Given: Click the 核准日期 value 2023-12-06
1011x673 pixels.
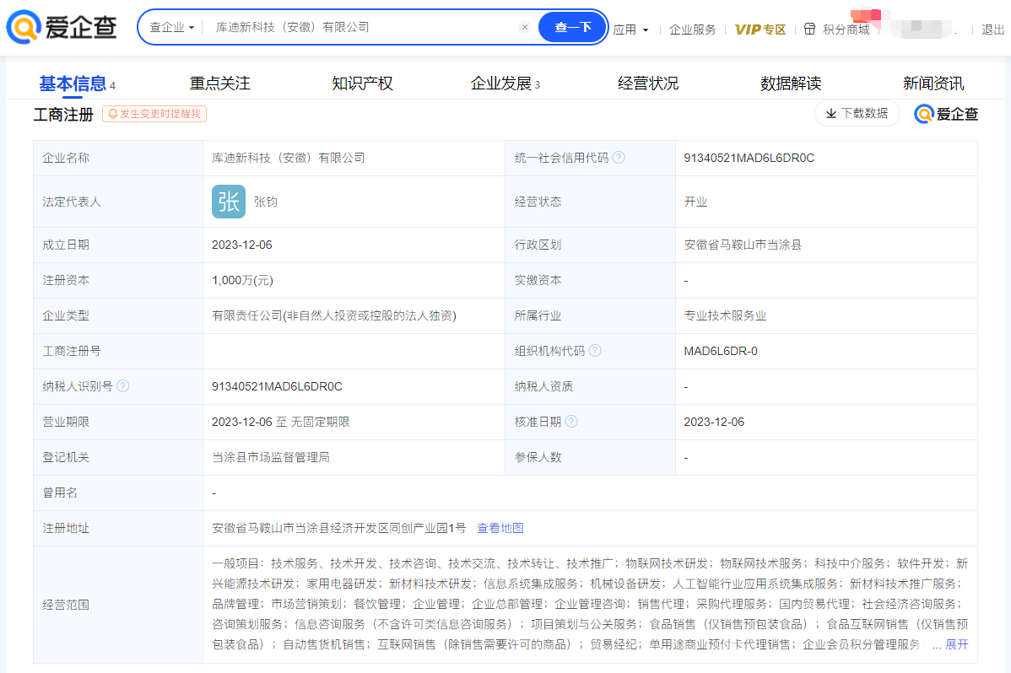Looking at the screenshot, I should tap(714, 422).
